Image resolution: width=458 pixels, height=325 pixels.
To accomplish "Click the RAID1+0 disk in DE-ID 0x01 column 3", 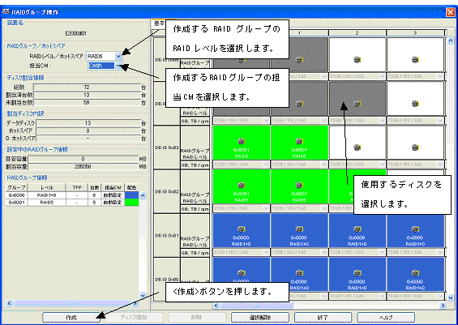I will [x=415, y=231].
